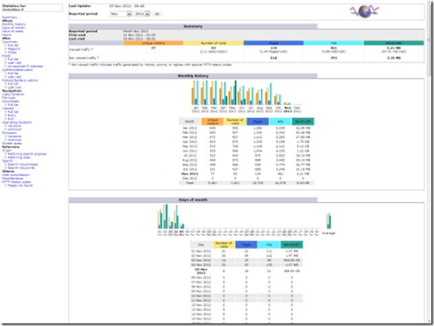Image resolution: width=434 pixels, height=326 pixels.
Task: Open File type link
Action: pyautogui.click(x=9, y=98)
